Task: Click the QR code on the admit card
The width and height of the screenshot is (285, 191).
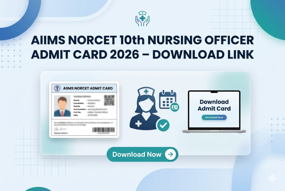Action: (x=109, y=101)
